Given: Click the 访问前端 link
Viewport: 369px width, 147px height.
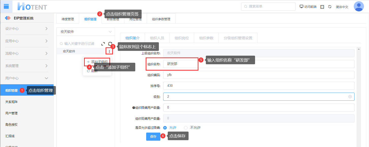Looking at the screenshot, I should pyautogui.click(x=310, y=7).
